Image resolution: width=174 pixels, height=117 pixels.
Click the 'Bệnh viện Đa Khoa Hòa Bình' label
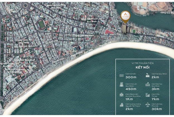pyautogui.click(x=56, y=6)
